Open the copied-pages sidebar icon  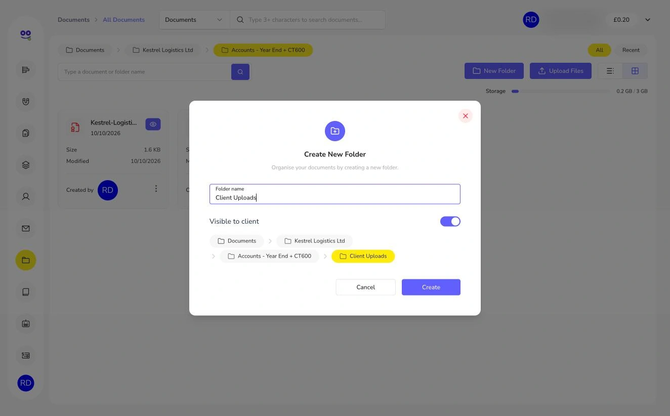pos(26,133)
